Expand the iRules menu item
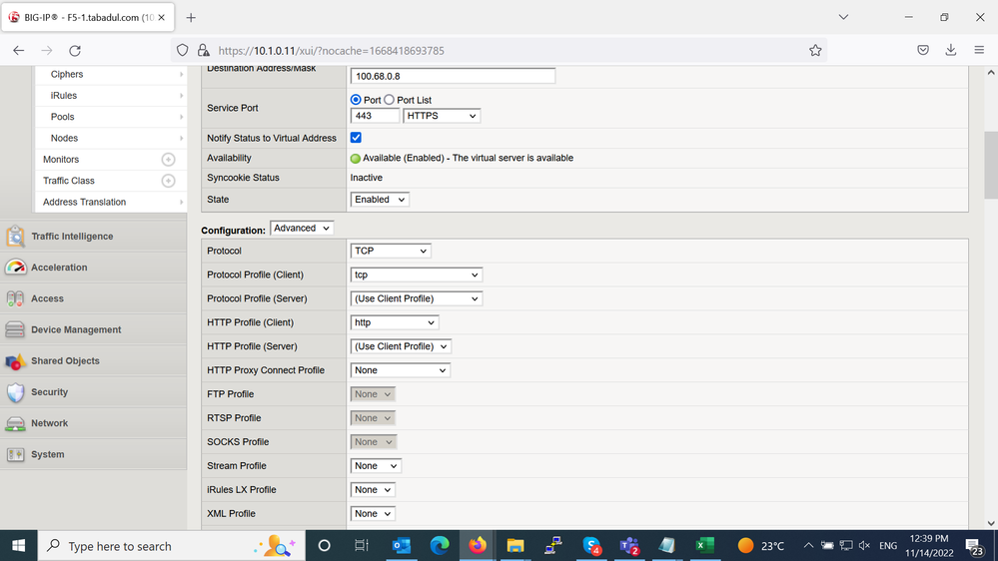The height and width of the screenshot is (561, 998). coord(64,96)
